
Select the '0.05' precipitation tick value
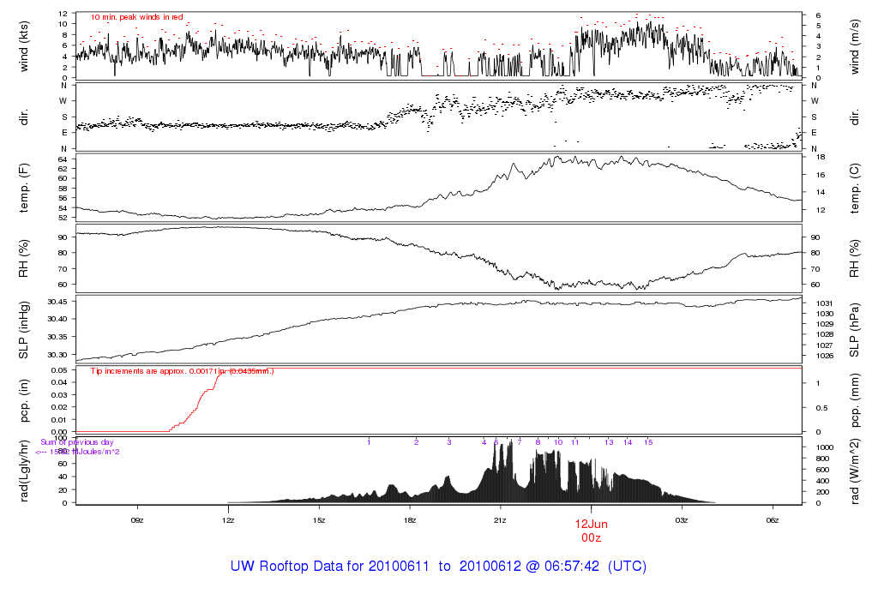coord(60,370)
